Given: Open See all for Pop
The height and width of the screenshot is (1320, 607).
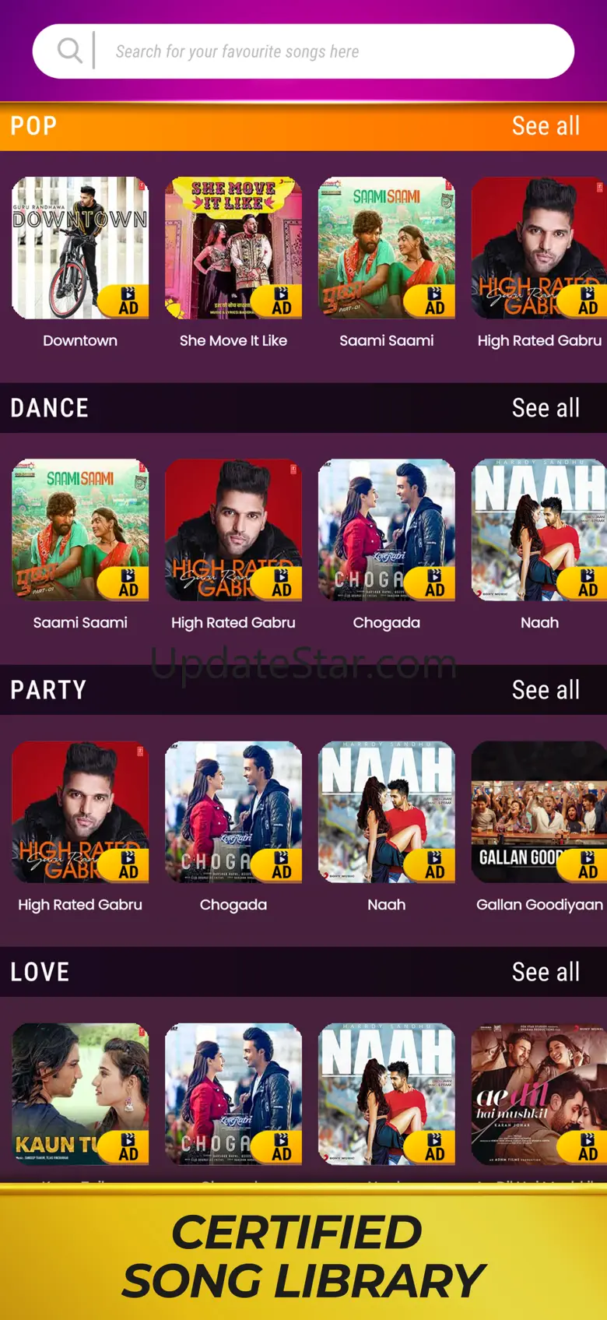Looking at the screenshot, I should coord(546,126).
